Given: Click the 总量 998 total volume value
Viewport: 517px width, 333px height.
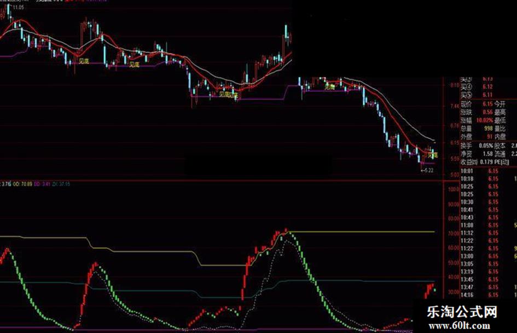Looking at the screenshot, I should pyautogui.click(x=488, y=128).
